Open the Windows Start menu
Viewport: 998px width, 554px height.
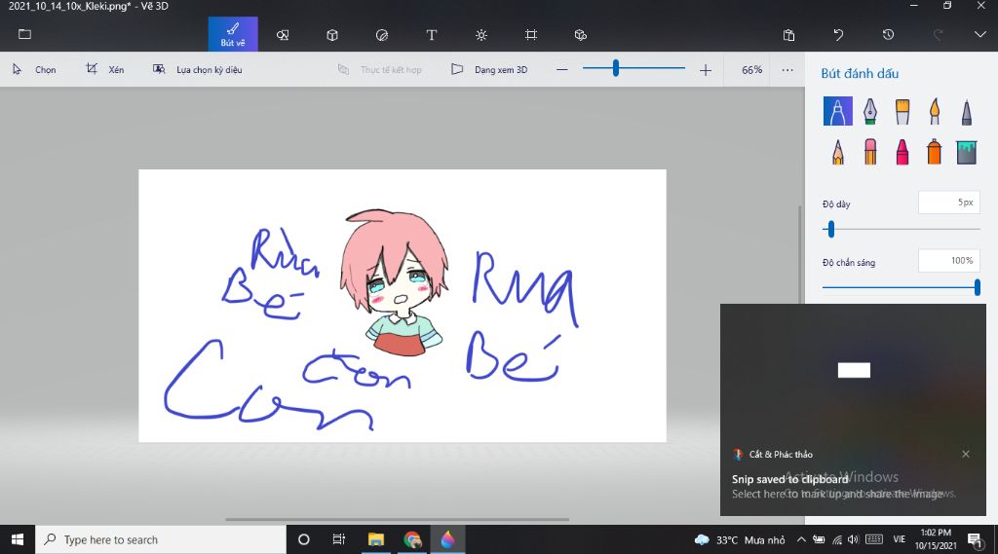pos(18,539)
